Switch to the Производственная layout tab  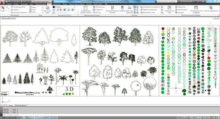click(x=20, y=105)
